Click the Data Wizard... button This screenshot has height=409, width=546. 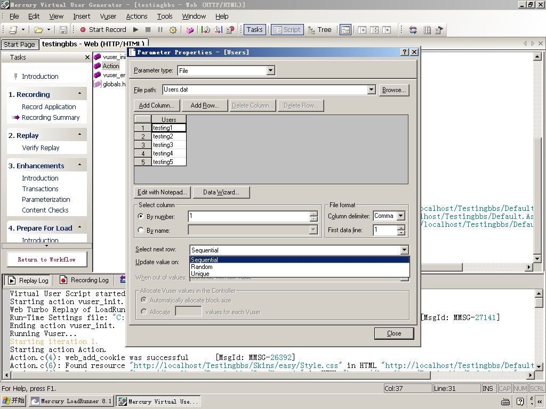point(221,192)
